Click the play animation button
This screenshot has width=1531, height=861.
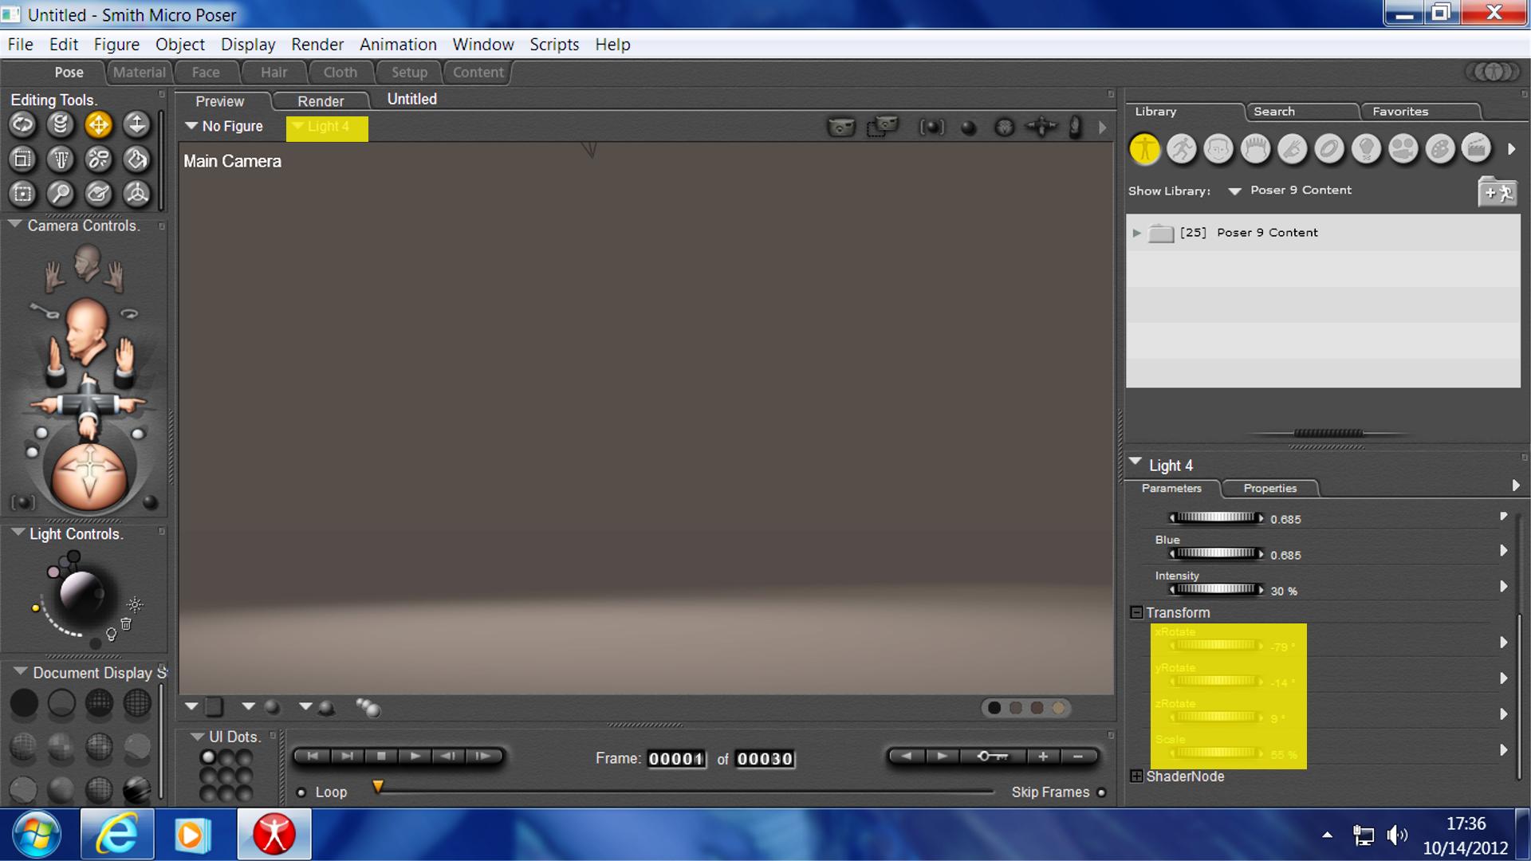415,756
